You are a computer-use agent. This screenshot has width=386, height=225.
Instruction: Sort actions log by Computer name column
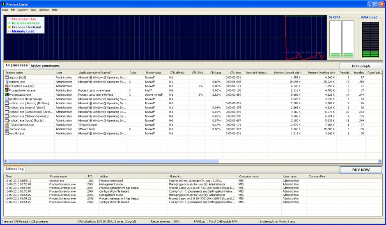259,176
